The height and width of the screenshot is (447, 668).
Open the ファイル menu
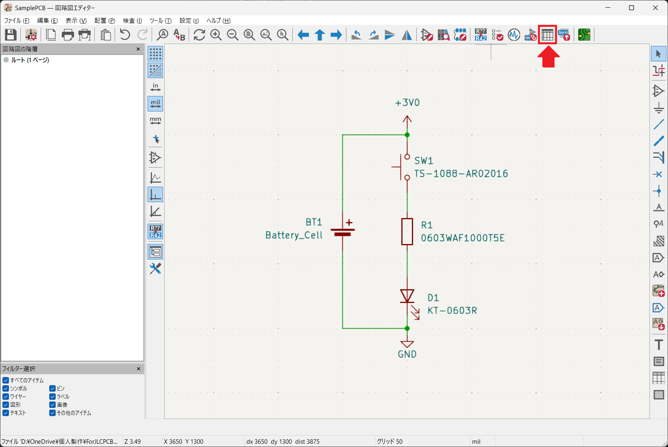(17, 21)
